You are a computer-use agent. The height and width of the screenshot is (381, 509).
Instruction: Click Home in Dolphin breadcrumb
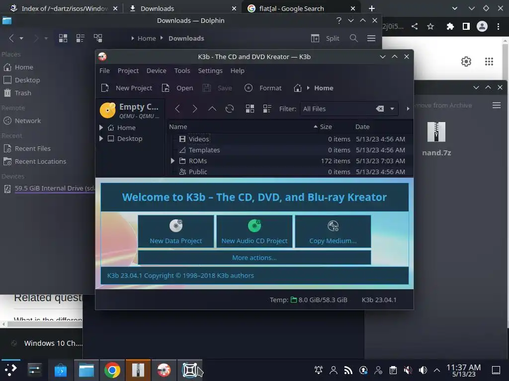click(147, 38)
